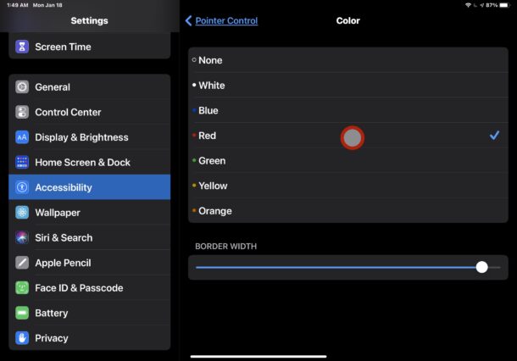The image size is (517, 361).
Task: Tap the home indicator bar at bottom
Action: (258, 357)
